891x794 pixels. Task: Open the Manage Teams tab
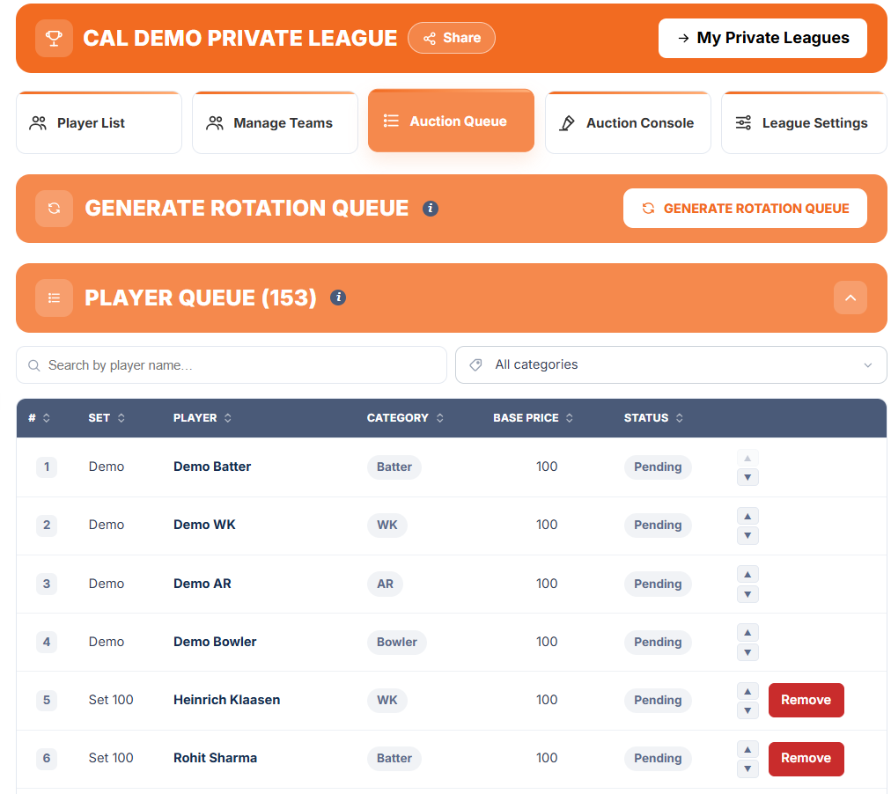[x=275, y=122]
